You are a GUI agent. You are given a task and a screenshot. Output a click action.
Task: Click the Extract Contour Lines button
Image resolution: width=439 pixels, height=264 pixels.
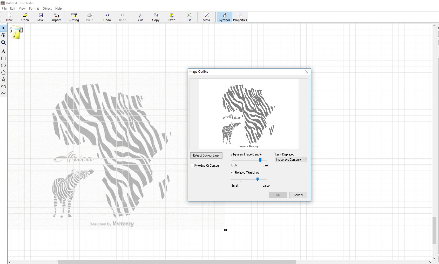pos(206,155)
